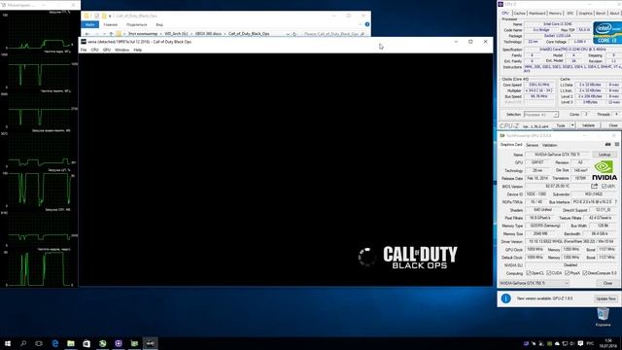Open the Windows Start menu
The height and width of the screenshot is (350, 622).
tap(8, 343)
